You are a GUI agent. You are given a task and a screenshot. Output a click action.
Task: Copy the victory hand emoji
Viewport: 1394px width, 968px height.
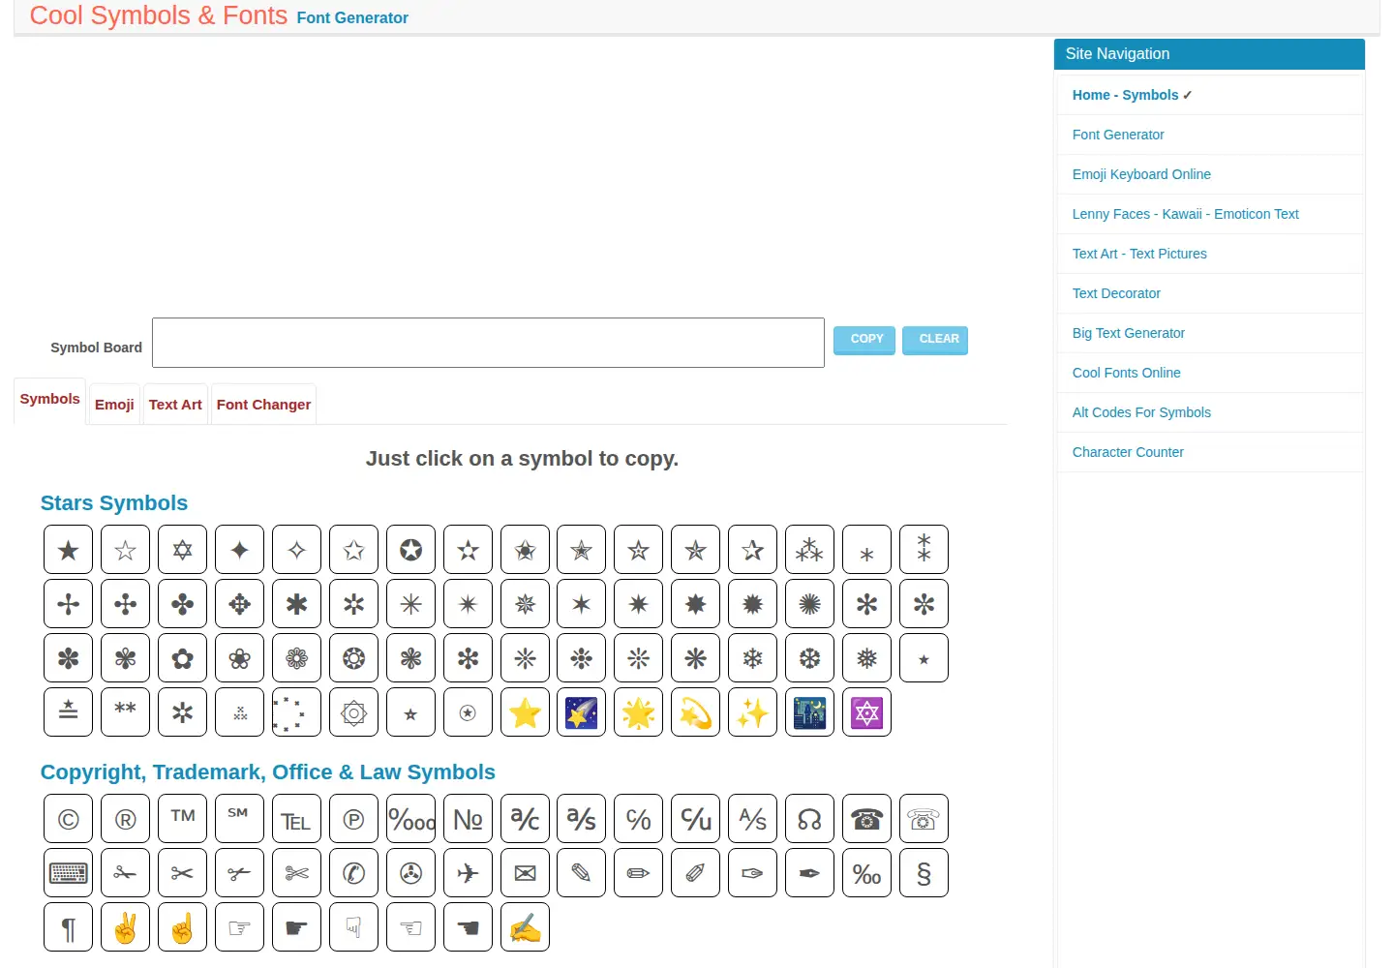point(125,927)
